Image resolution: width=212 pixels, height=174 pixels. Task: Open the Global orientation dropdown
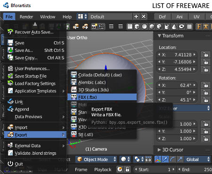[197, 159]
